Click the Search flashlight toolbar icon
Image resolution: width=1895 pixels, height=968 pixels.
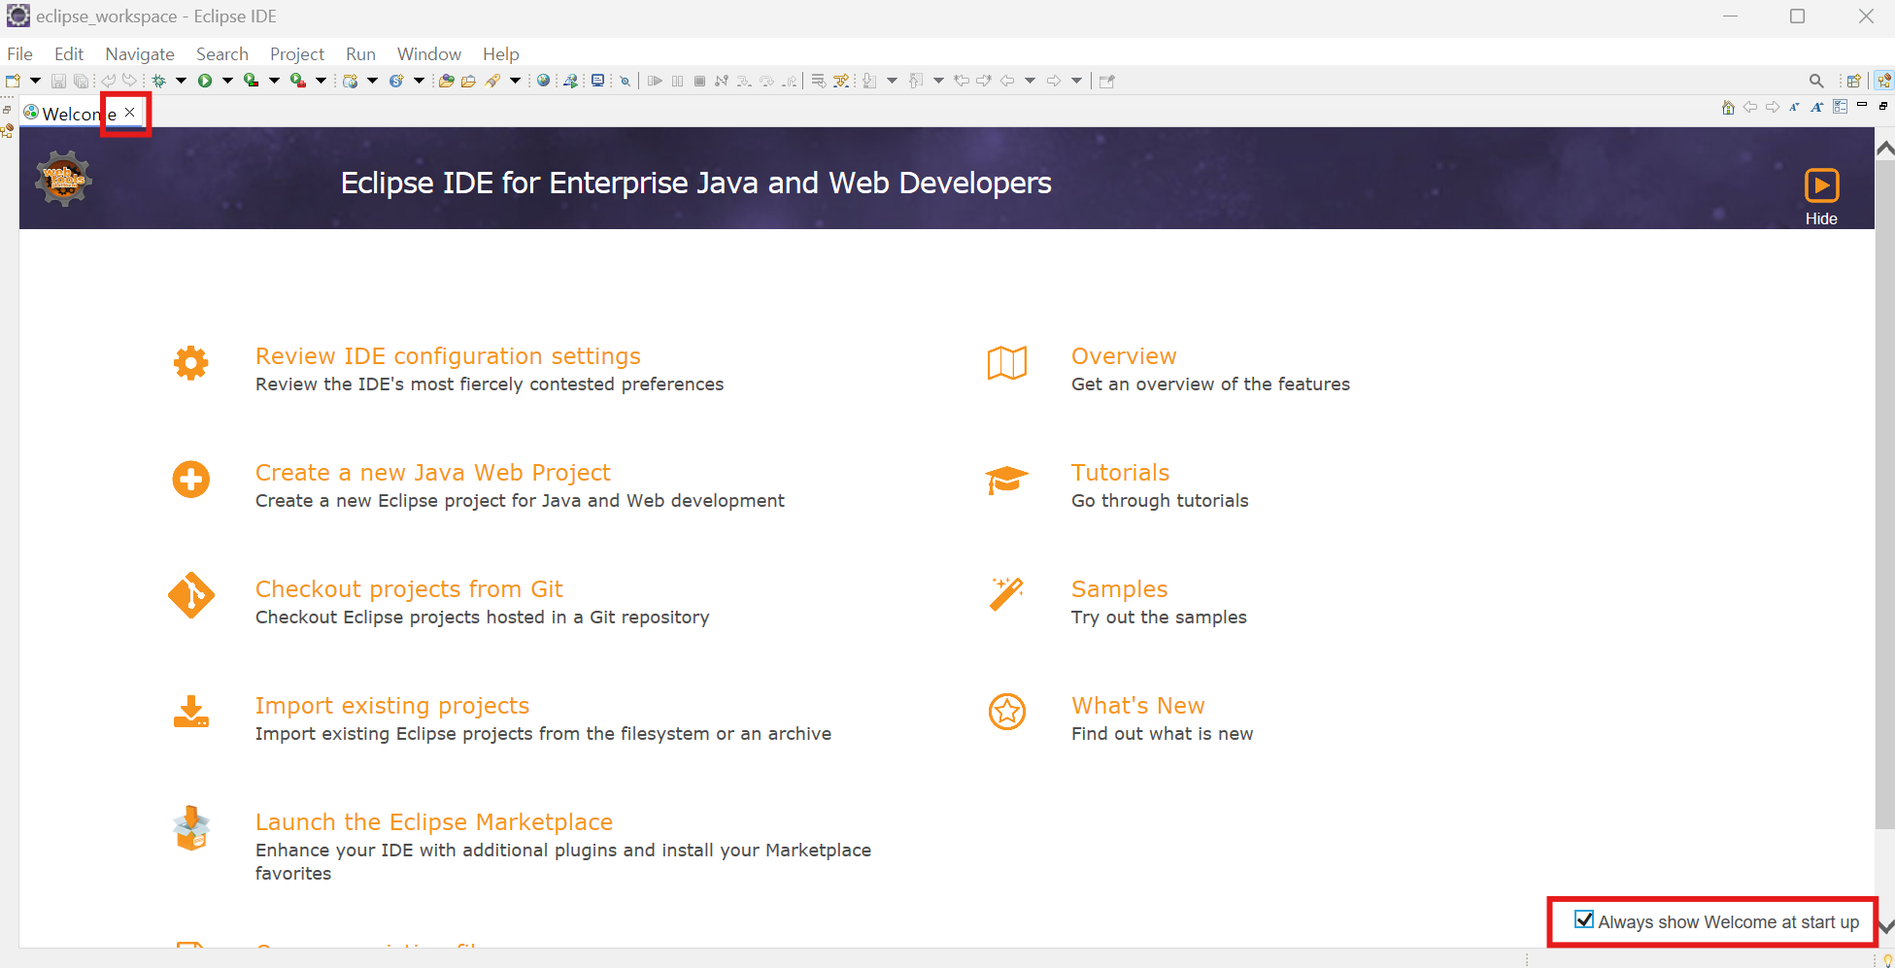pyautogui.click(x=492, y=81)
